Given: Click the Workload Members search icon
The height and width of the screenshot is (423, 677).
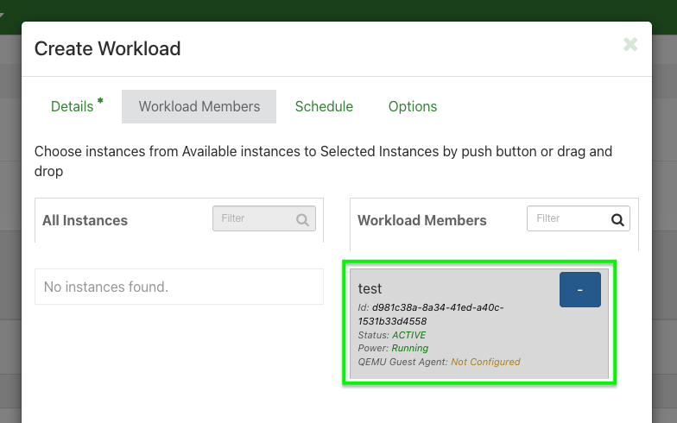Looking at the screenshot, I should 617,219.
